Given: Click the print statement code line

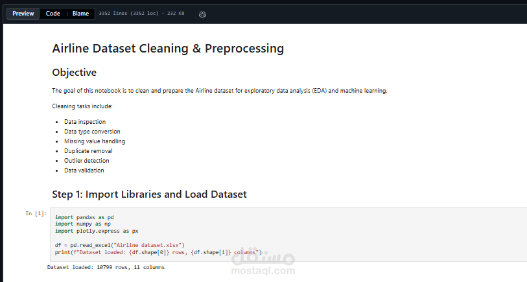Looking at the screenshot, I should click(x=158, y=252).
